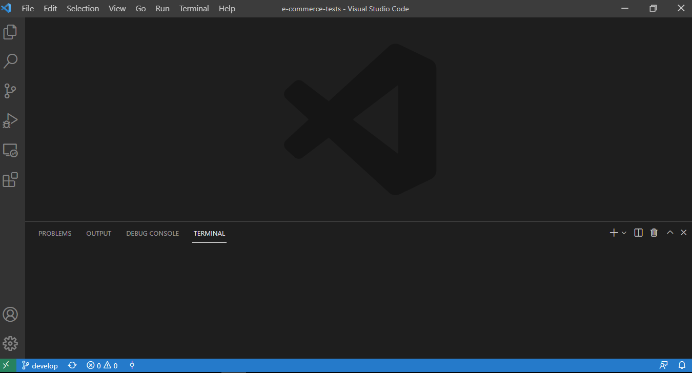Open the Remote Explorer view
692x373 pixels.
tap(10, 151)
